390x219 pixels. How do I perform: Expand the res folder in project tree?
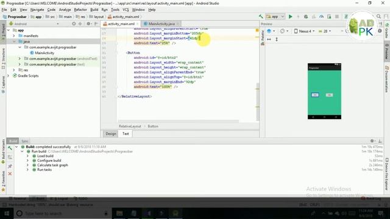[x=14, y=70]
